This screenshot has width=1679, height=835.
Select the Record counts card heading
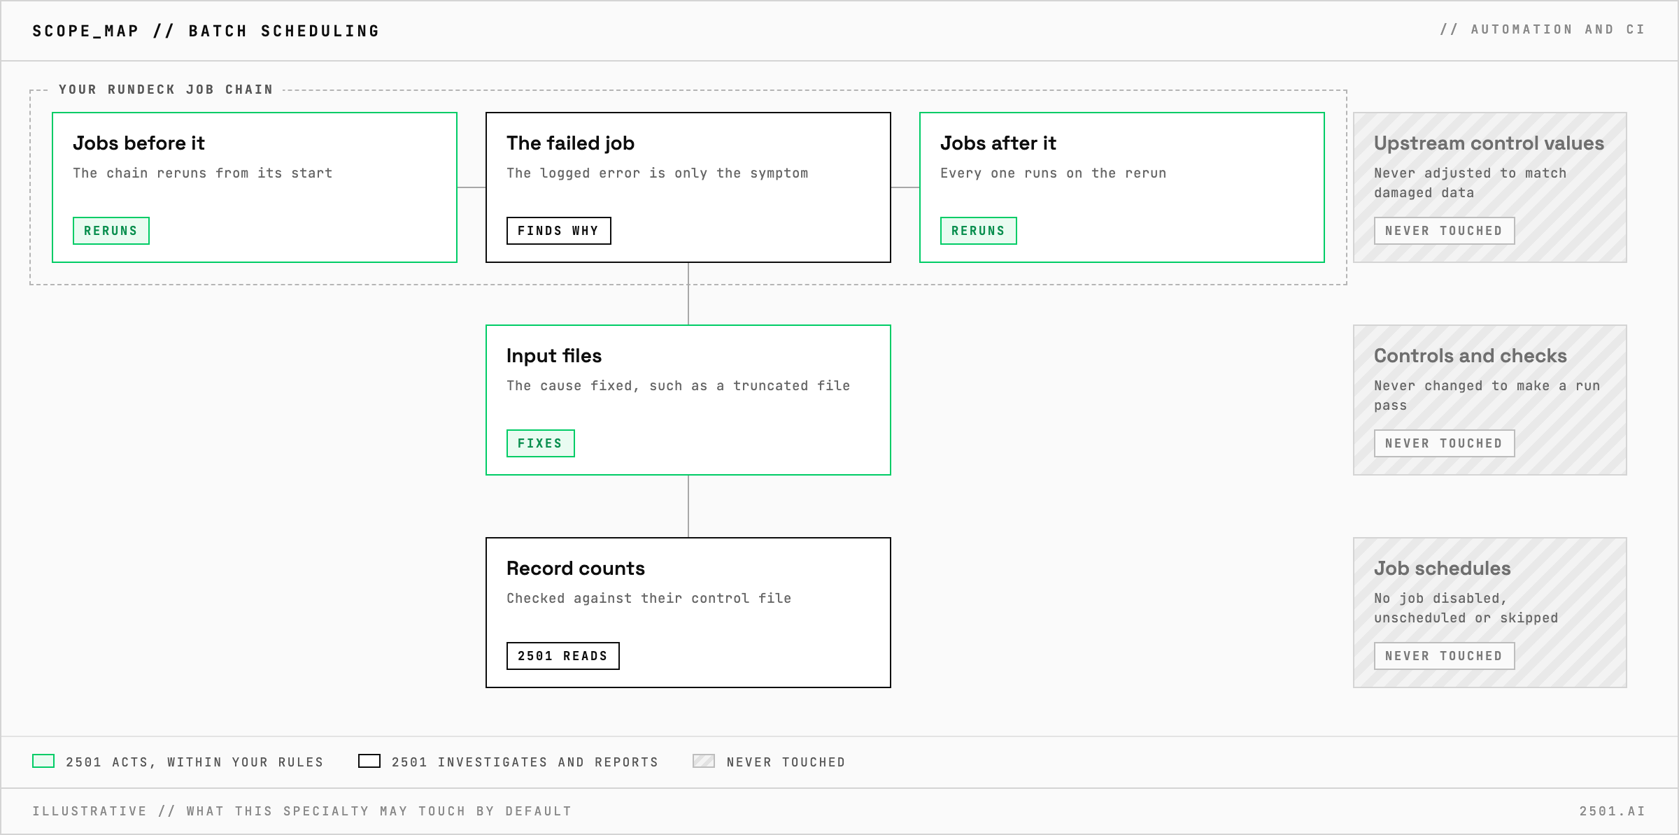point(576,568)
